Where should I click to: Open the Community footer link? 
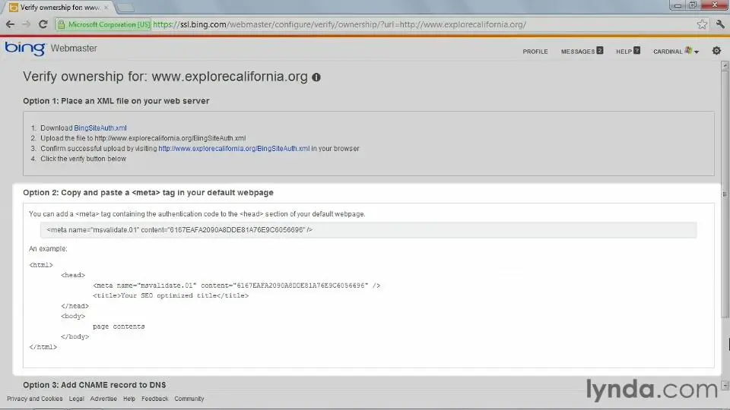tap(189, 399)
